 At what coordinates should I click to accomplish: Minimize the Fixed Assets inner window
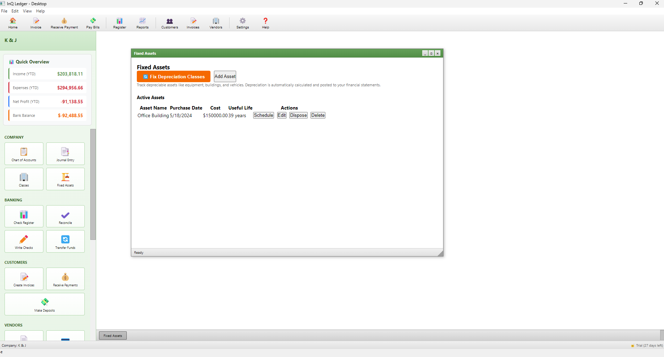tap(425, 53)
